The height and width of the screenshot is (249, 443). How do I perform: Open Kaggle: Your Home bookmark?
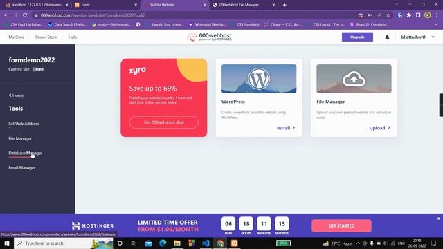click(164, 25)
